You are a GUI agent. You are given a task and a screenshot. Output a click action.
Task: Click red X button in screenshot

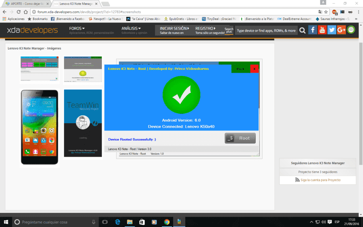[x=254, y=69]
